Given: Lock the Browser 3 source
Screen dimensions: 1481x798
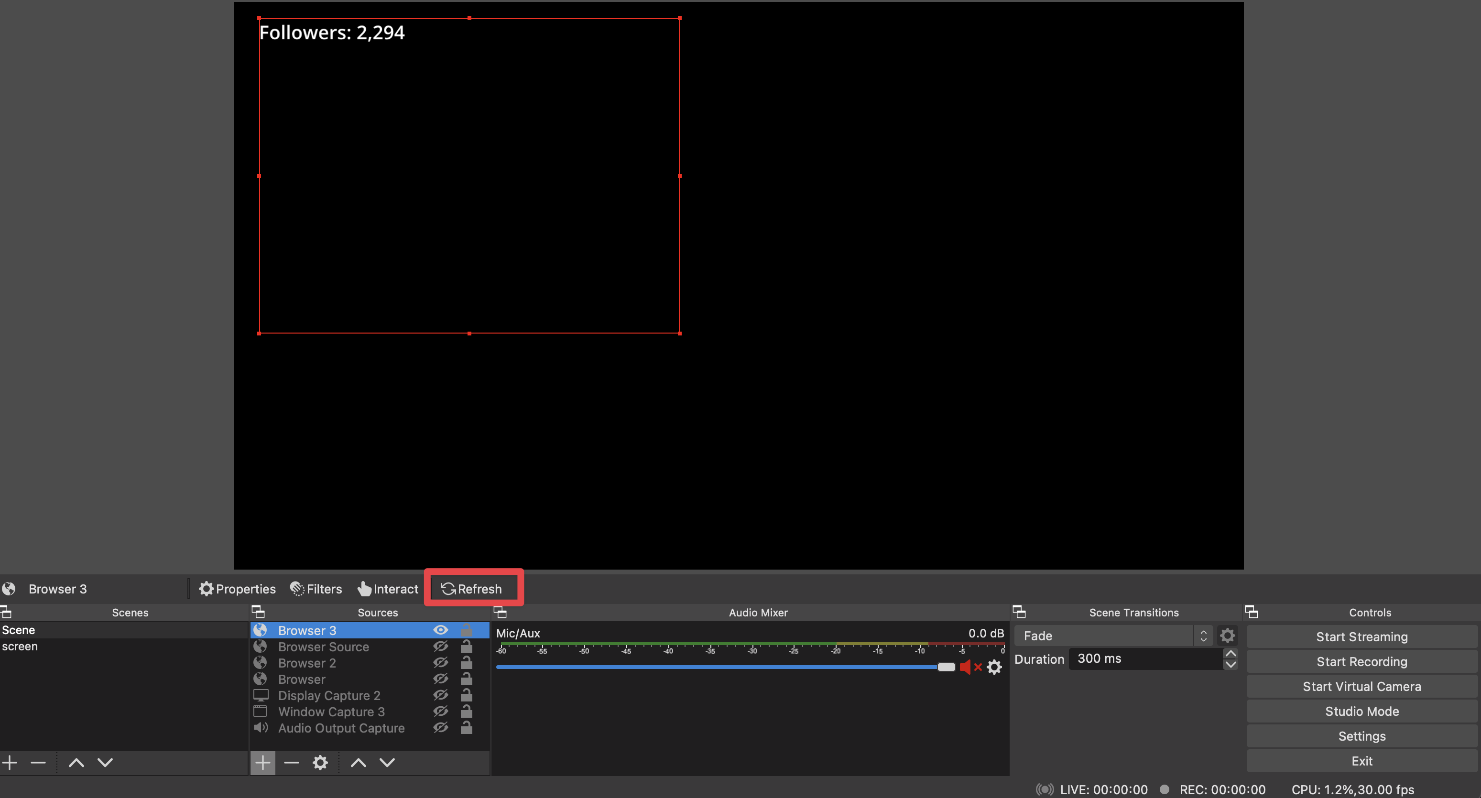Looking at the screenshot, I should (x=466, y=630).
